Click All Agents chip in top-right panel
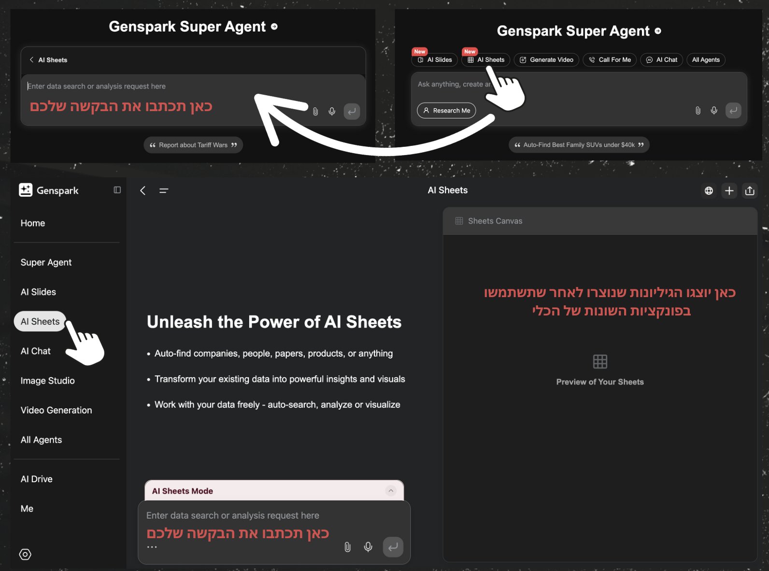 706,60
